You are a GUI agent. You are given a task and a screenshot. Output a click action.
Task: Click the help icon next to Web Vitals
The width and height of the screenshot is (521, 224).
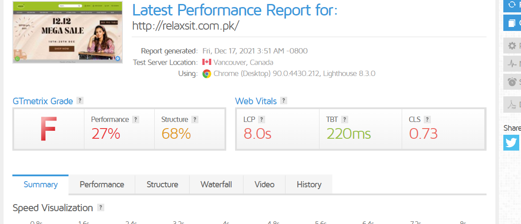pos(284,101)
